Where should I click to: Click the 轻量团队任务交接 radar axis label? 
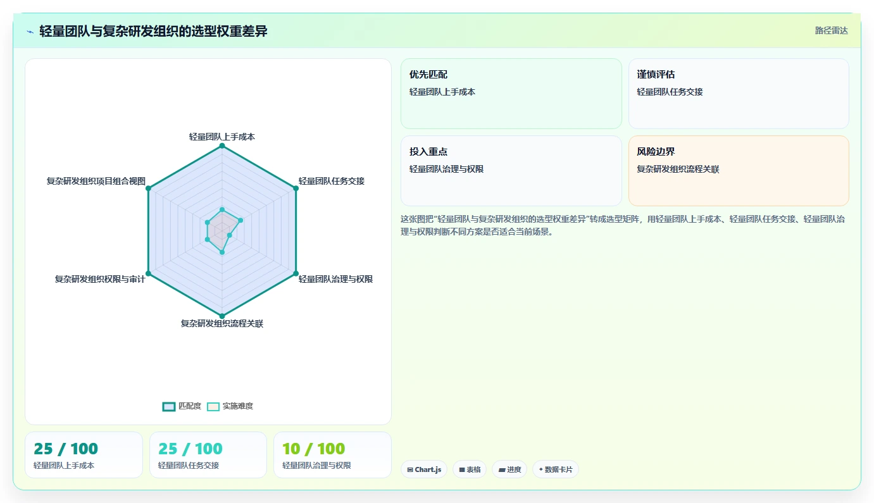(x=332, y=180)
